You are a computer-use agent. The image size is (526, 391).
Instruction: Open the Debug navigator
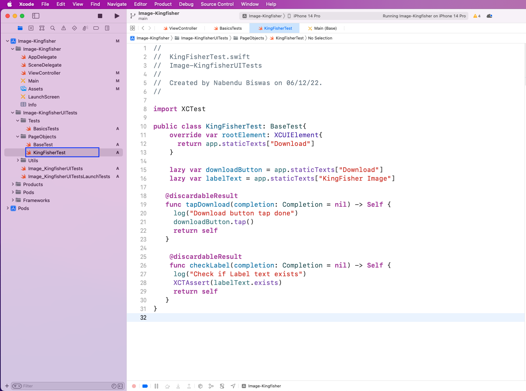click(x=86, y=28)
